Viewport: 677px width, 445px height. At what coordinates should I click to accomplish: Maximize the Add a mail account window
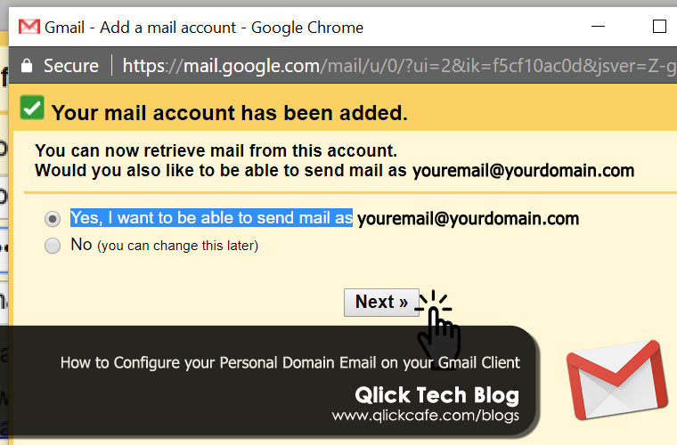click(659, 27)
